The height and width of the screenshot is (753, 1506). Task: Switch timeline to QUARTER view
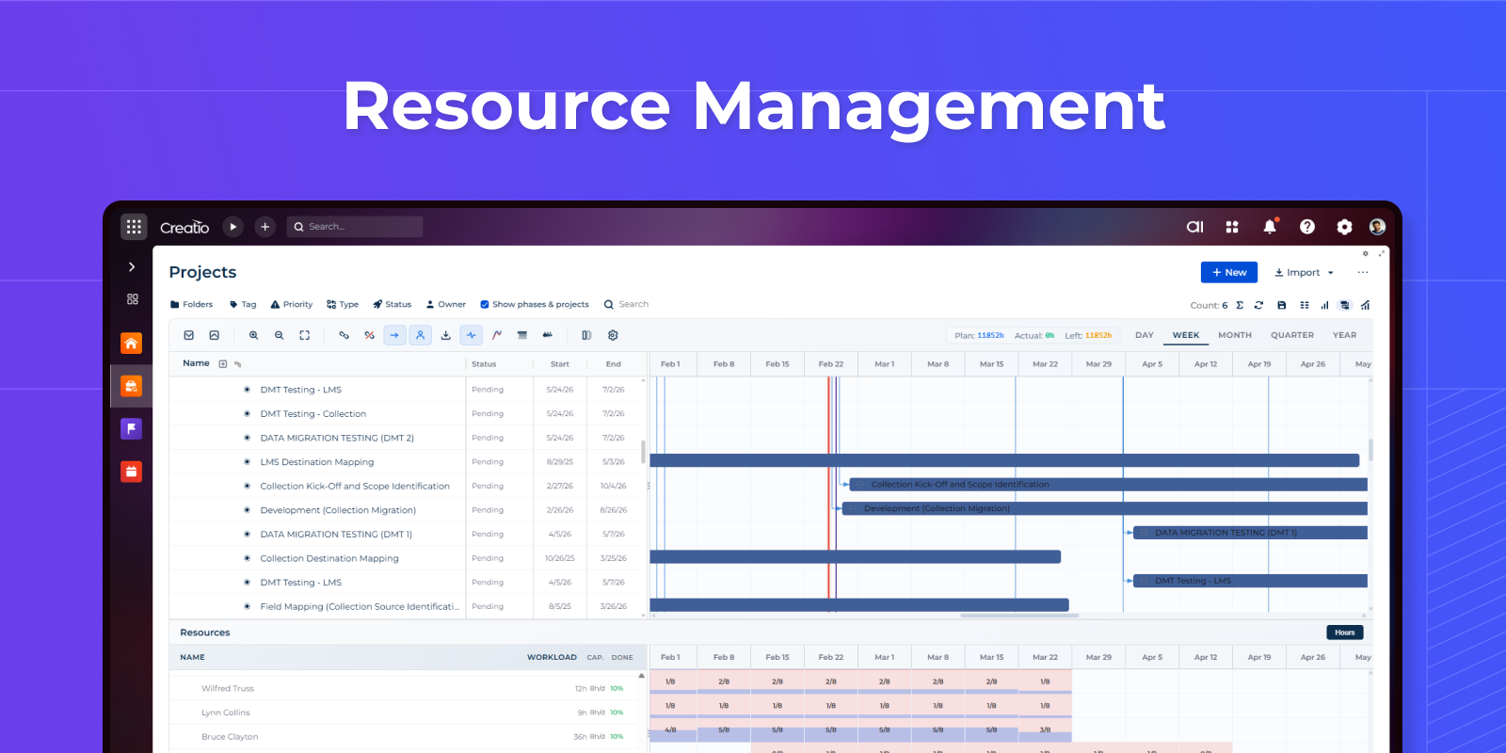coord(1291,335)
